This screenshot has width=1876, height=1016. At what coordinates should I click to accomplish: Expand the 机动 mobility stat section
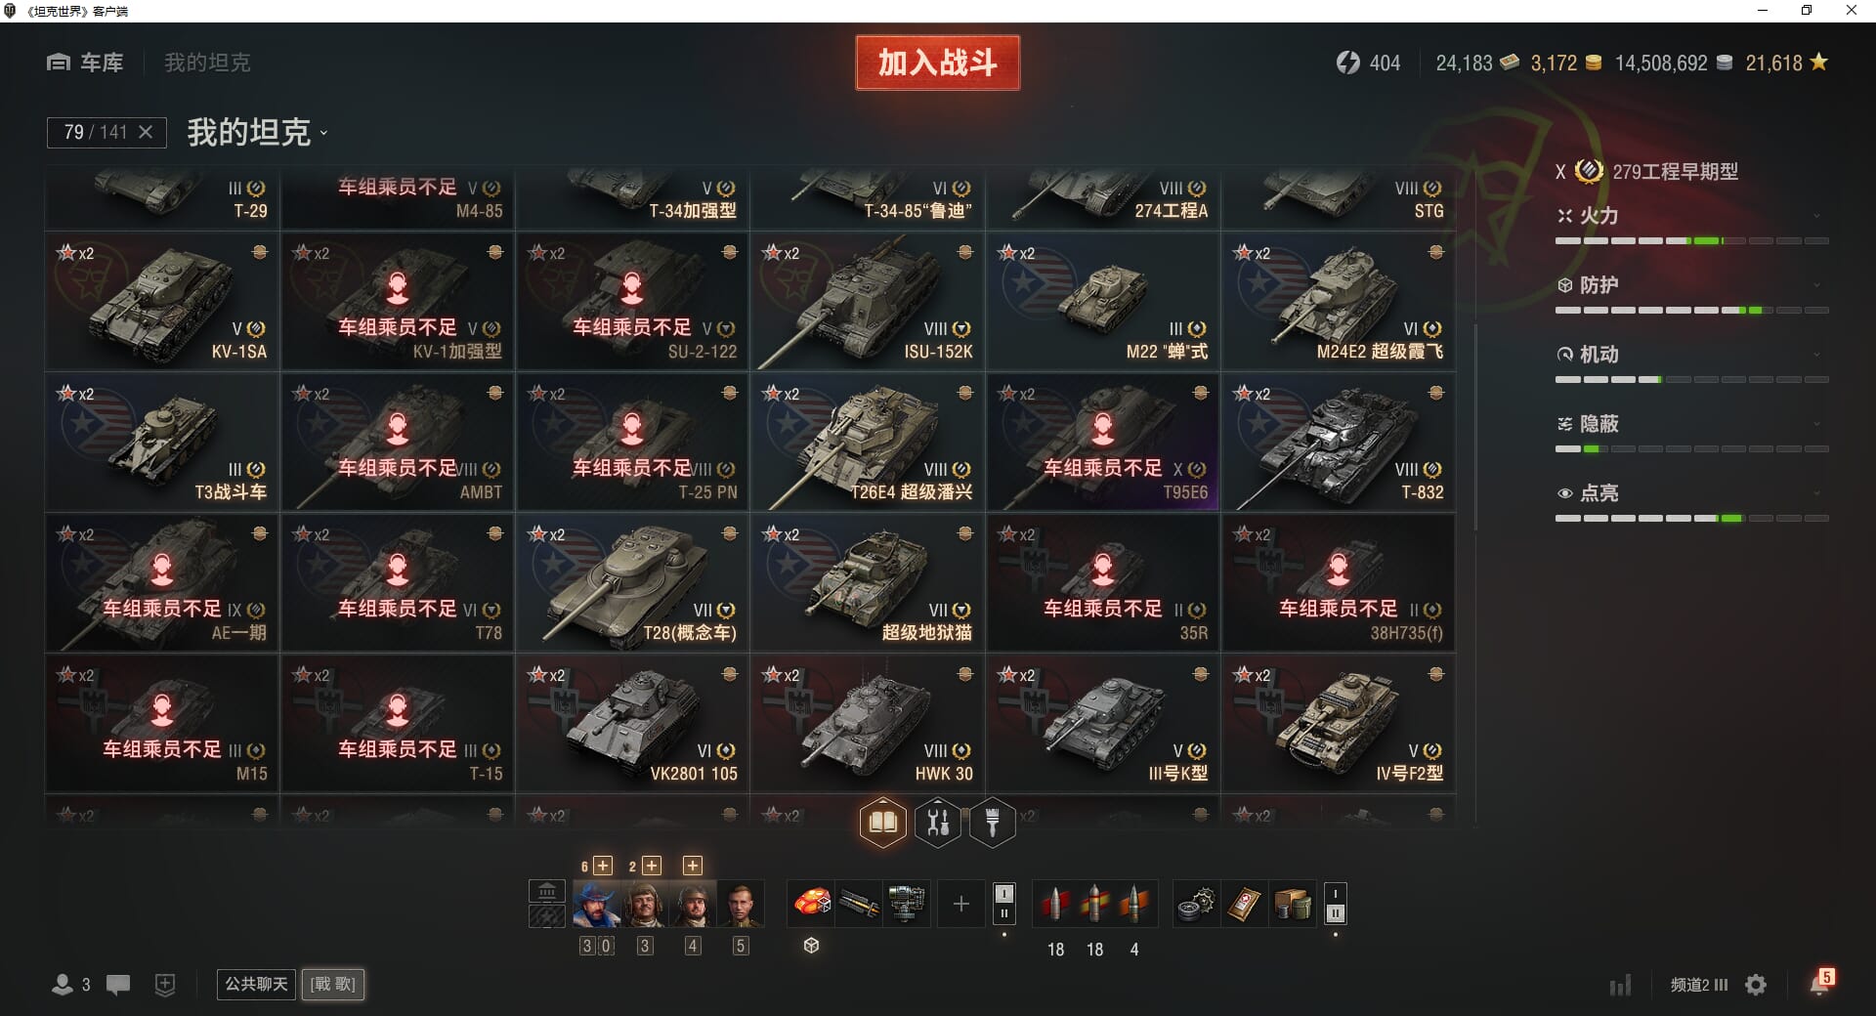1691,355
